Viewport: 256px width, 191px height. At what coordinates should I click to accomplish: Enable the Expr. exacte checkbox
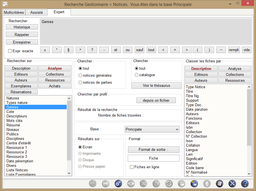click(x=10, y=51)
